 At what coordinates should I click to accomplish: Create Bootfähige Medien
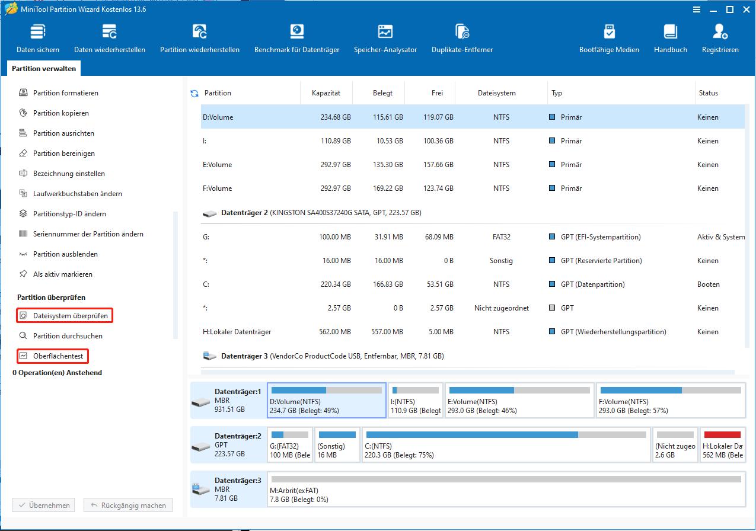[x=609, y=39]
